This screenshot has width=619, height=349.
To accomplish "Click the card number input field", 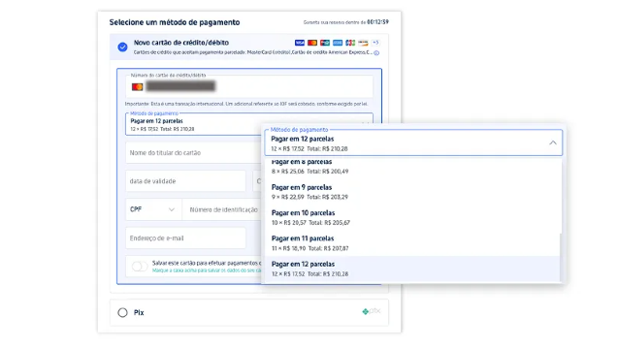I will coord(249,86).
